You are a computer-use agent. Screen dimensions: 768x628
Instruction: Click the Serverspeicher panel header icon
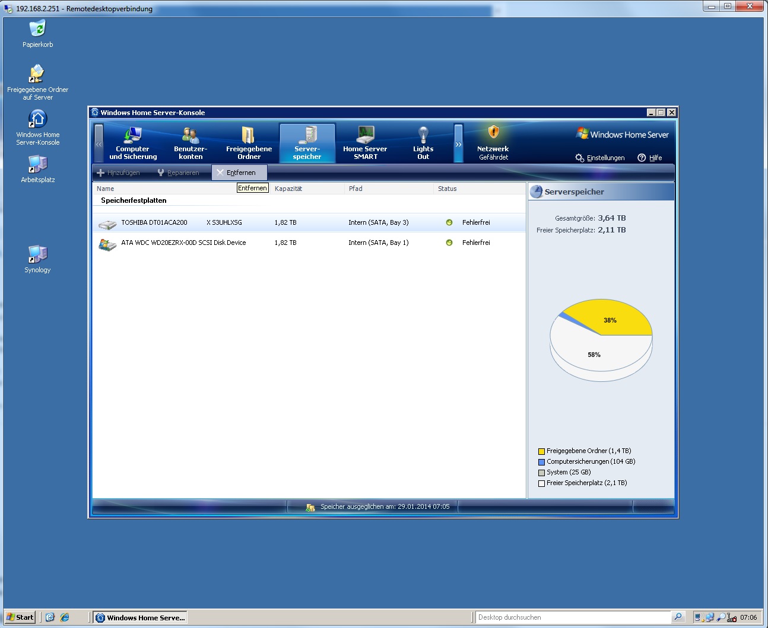[537, 192]
